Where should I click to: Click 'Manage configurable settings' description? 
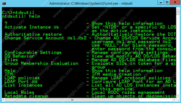coord(130,53)
